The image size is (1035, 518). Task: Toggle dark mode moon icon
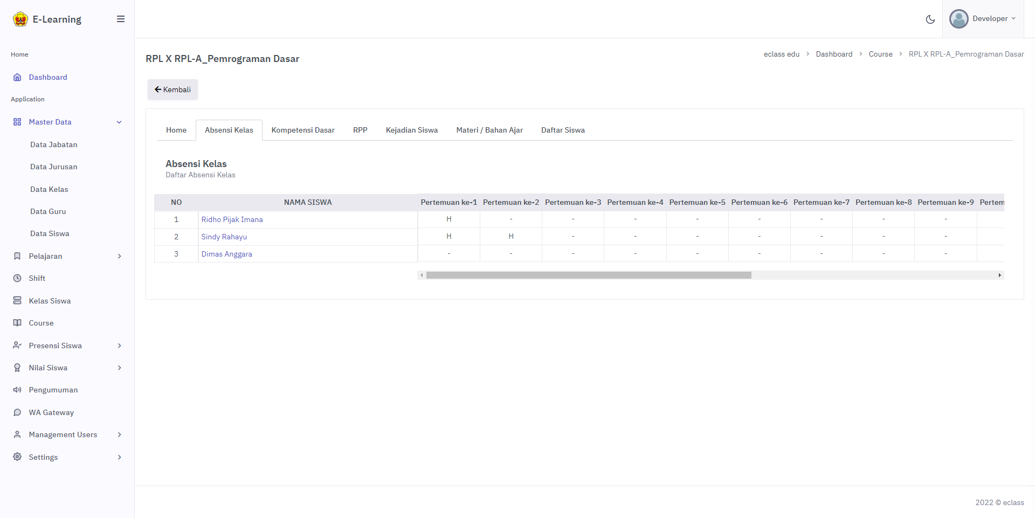pos(930,19)
